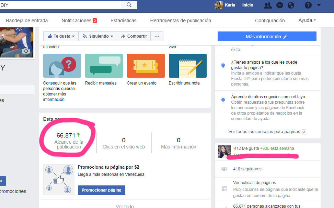Open the 'Ayuda' dropdown menu

307,21
